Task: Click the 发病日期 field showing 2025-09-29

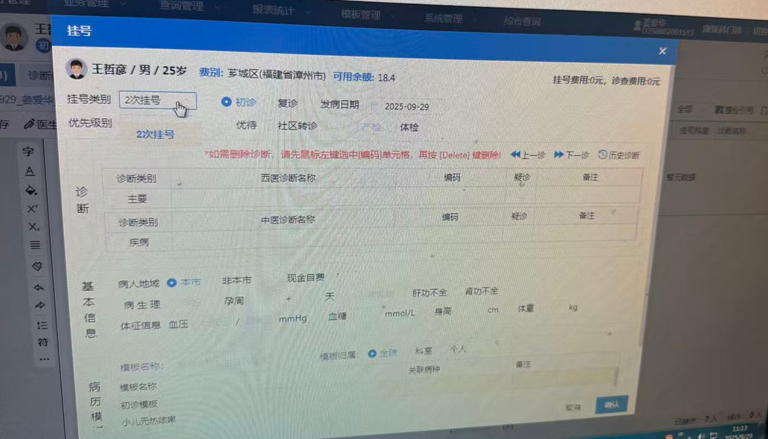Action: pos(407,107)
